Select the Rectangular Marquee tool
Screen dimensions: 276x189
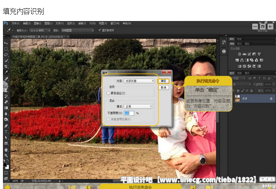pyautogui.click(x=6, y=49)
